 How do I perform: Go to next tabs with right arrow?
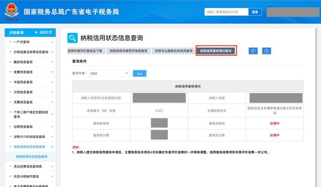267,51
